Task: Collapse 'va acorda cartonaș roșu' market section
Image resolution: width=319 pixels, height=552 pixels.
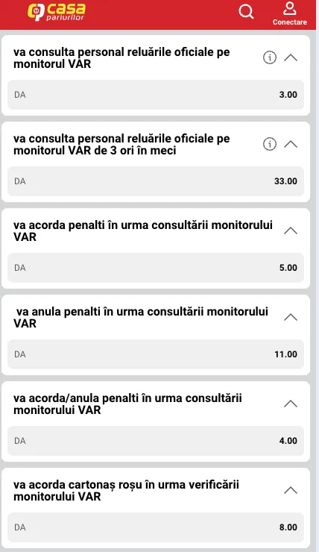Action: pos(291,490)
